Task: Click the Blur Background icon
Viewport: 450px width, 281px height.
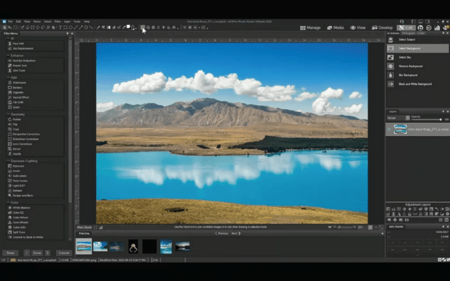Action: 390,75
